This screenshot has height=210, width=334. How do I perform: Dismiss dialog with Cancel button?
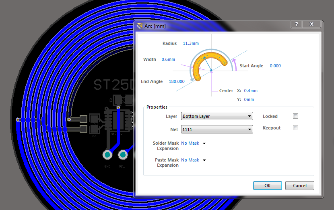(299, 186)
